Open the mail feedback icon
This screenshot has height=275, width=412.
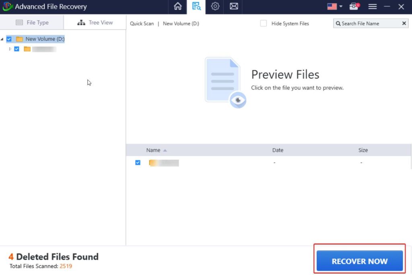[234, 6]
